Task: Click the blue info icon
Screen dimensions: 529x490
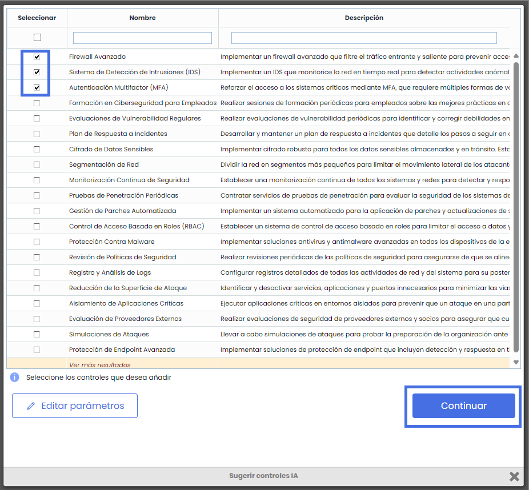Action: 15,377
